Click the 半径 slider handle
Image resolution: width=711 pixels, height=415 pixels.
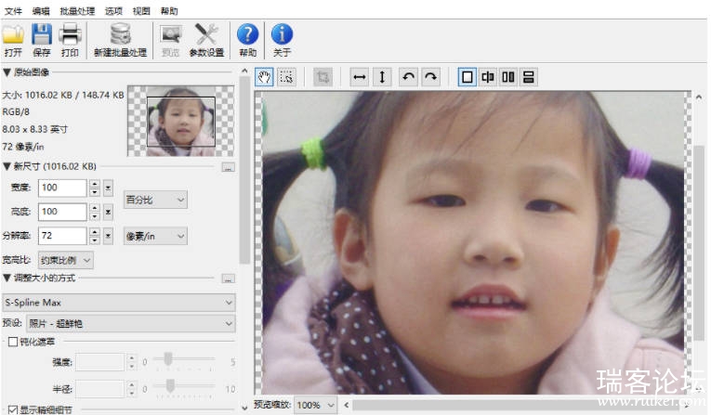(x=170, y=386)
